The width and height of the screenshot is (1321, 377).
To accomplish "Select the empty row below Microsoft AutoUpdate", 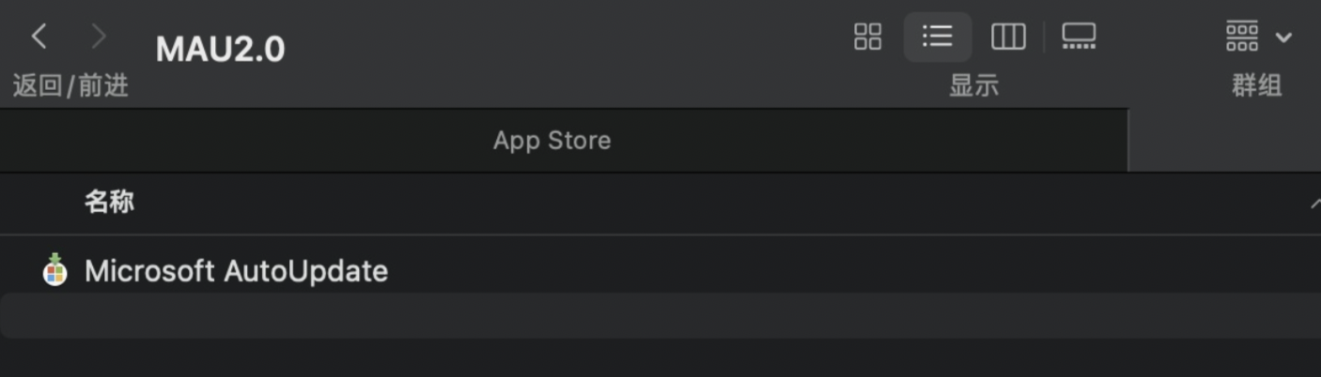I will click(660, 315).
